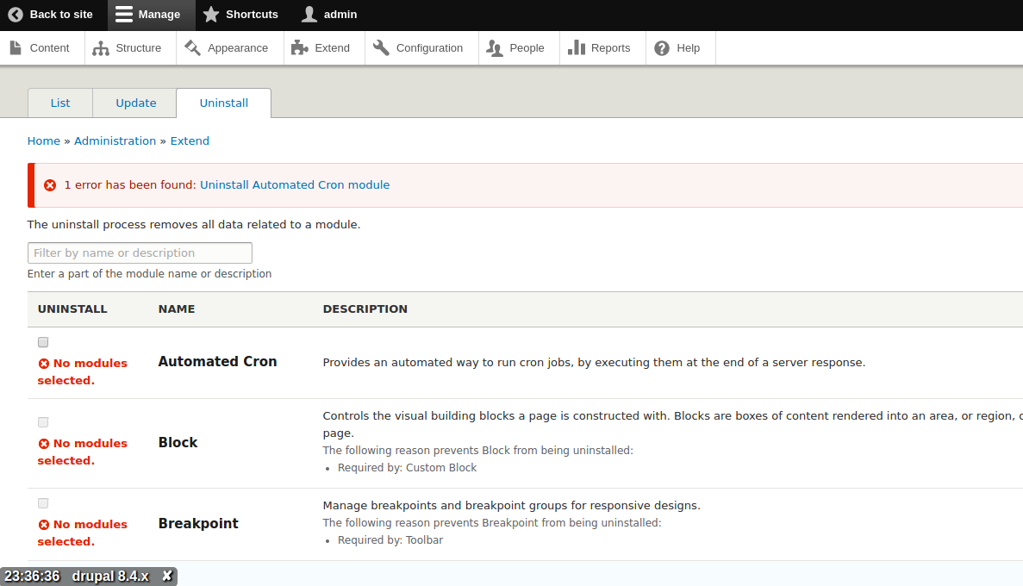Open the List tab
Screen dimensions: 1023x586
[x=59, y=103]
